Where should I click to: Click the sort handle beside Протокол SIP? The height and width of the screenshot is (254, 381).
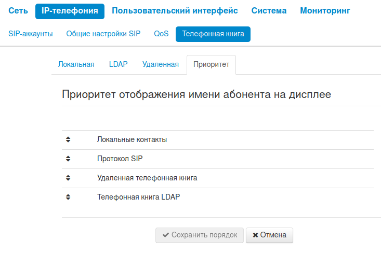[x=68, y=159]
